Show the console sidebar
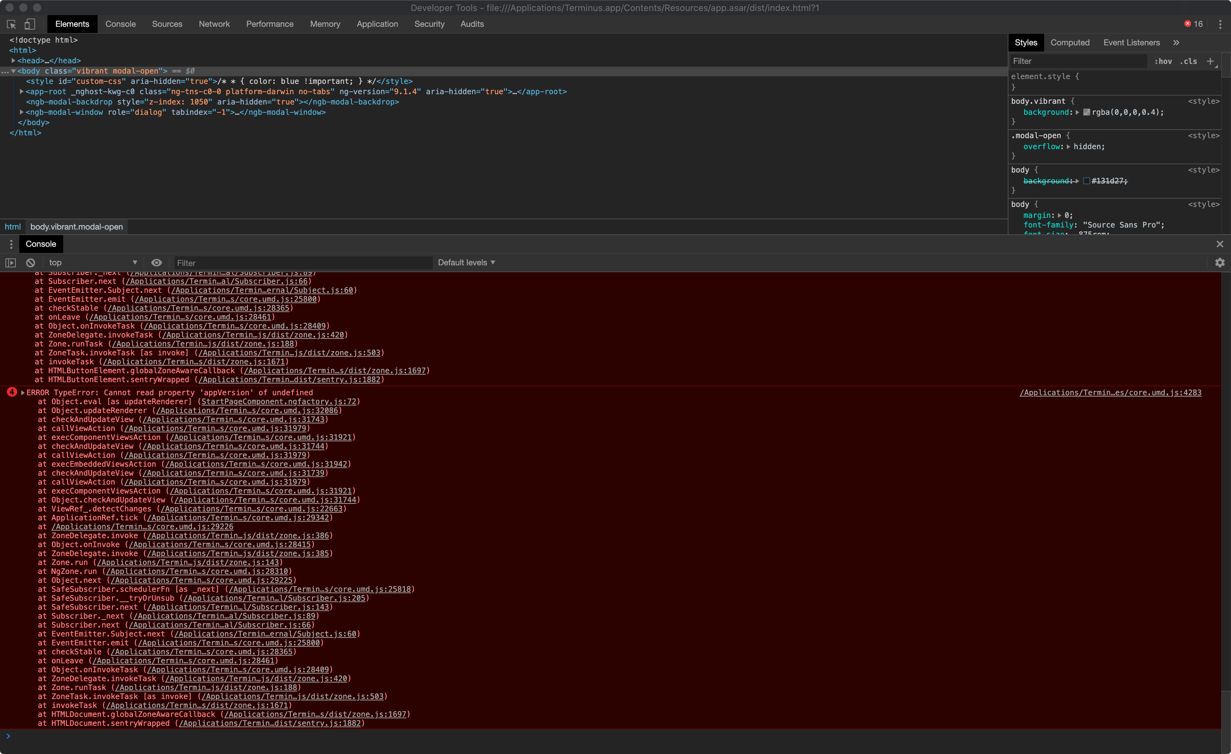This screenshot has height=754, width=1231. [x=10, y=263]
